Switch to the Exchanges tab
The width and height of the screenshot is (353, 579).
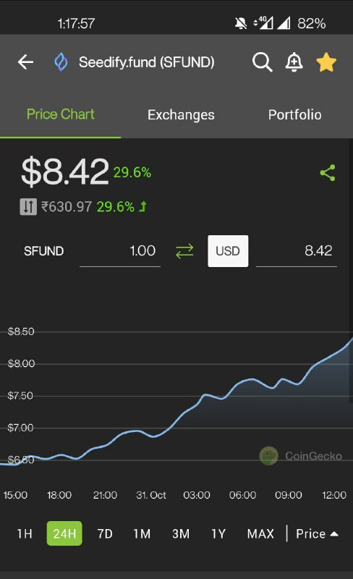tap(181, 115)
